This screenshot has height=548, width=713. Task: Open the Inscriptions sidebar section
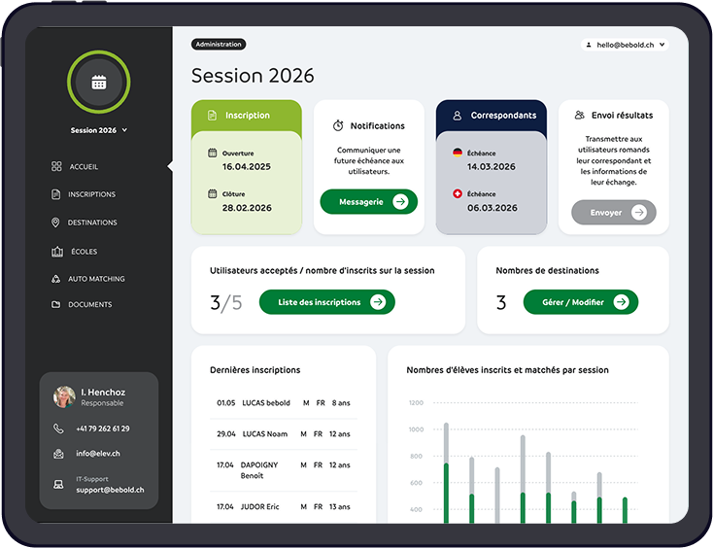(x=90, y=194)
